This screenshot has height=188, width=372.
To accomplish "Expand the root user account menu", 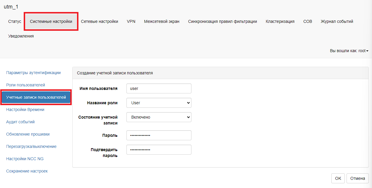I will pyautogui.click(x=349, y=51).
